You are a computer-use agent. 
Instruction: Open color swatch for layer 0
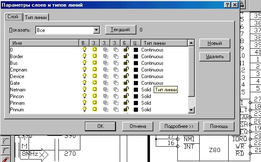click(x=136, y=50)
